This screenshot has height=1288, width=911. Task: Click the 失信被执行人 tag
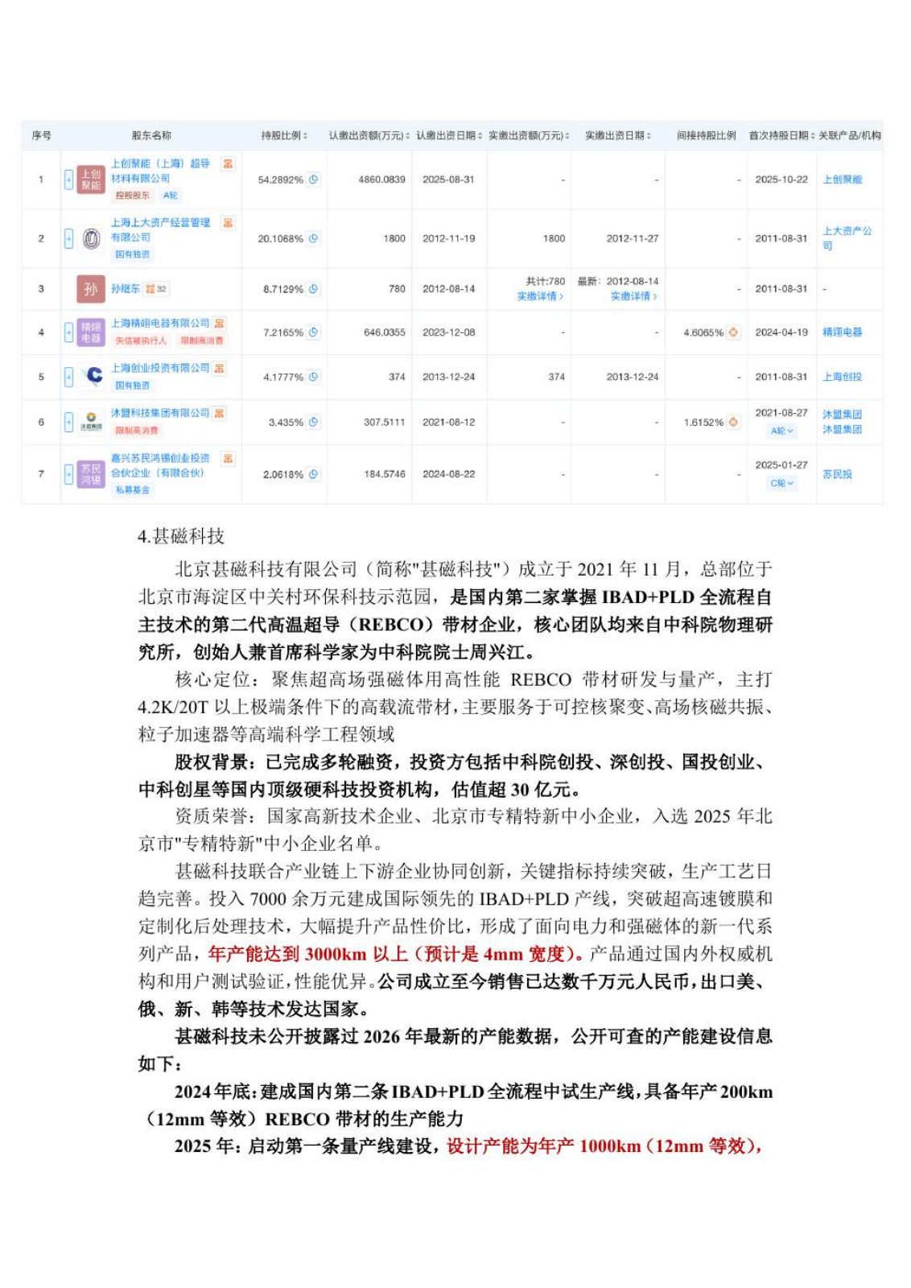pos(142,341)
